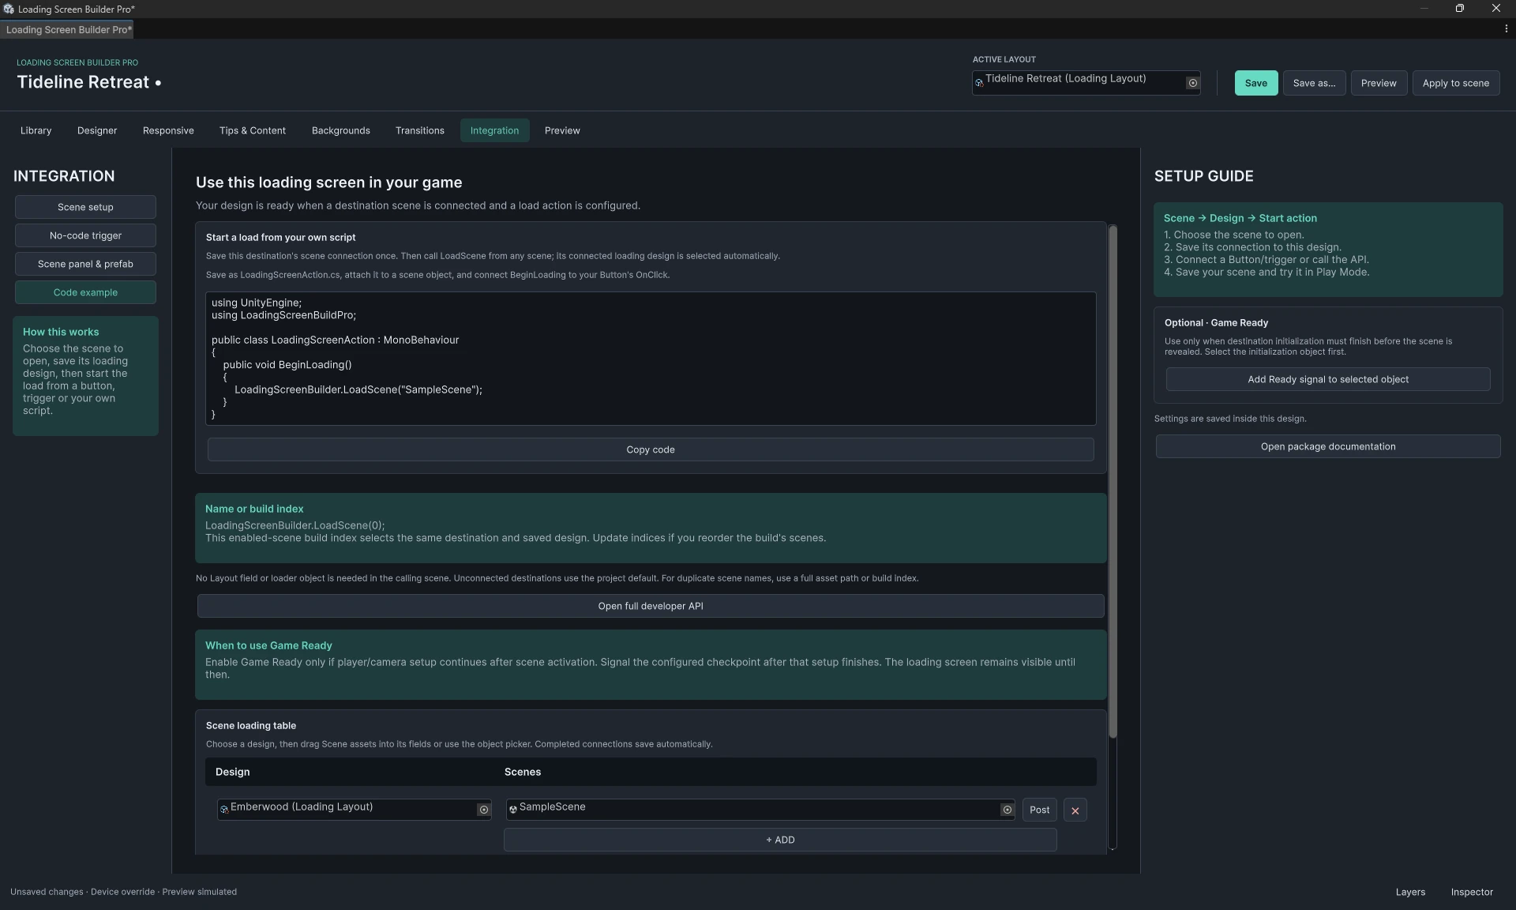1516x910 pixels.
Task: Click the Scenes column header
Action: click(523, 772)
